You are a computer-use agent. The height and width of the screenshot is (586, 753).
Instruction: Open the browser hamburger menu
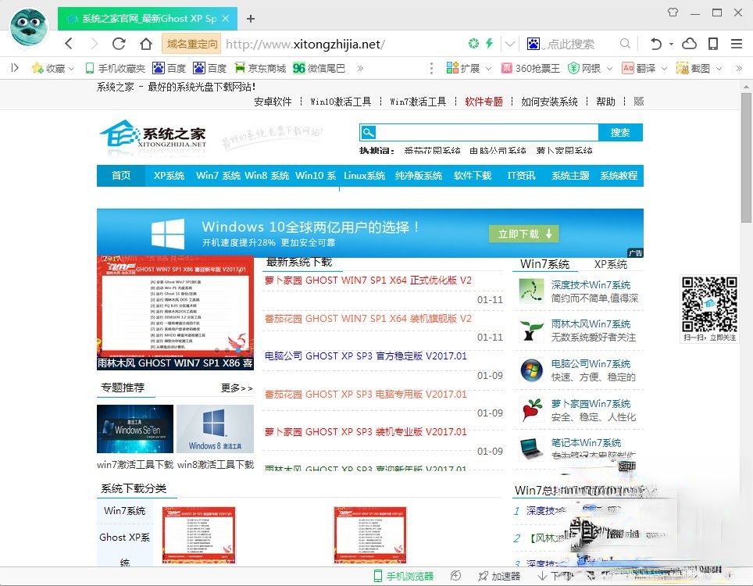pos(735,45)
